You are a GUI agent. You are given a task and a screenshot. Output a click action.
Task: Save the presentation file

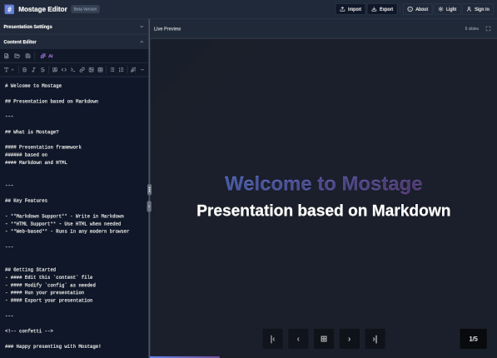click(x=28, y=56)
